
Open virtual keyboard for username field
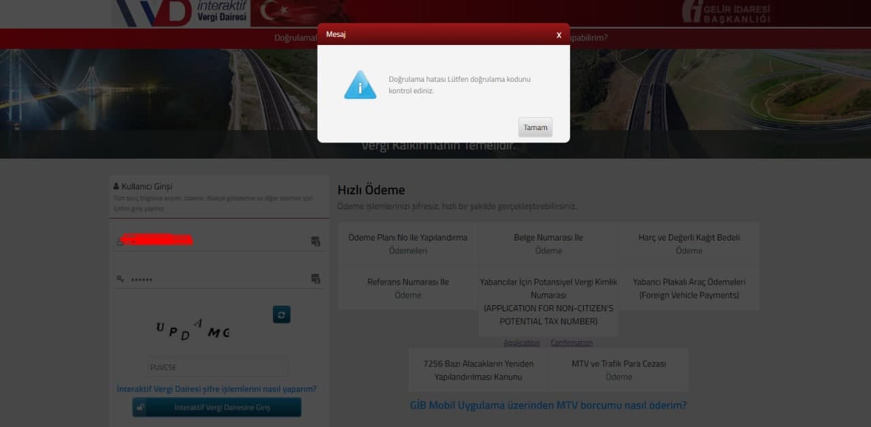click(x=315, y=241)
